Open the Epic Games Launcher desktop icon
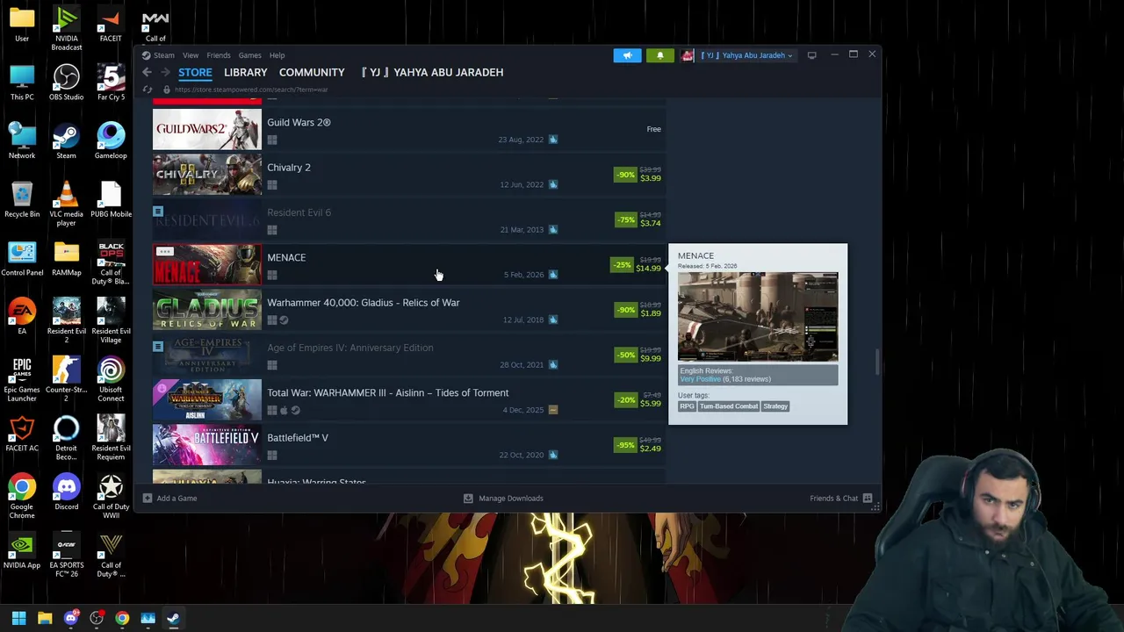Screen dimensions: 1124x632 pyautogui.click(x=22, y=379)
